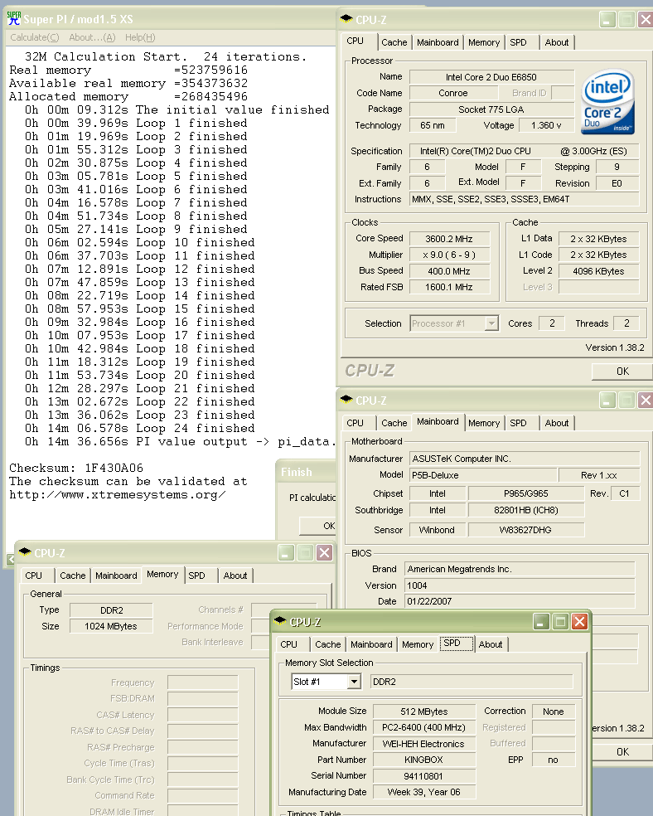Close the SPD CPU-Z window
Screen dimensions: 653x816
point(580,621)
